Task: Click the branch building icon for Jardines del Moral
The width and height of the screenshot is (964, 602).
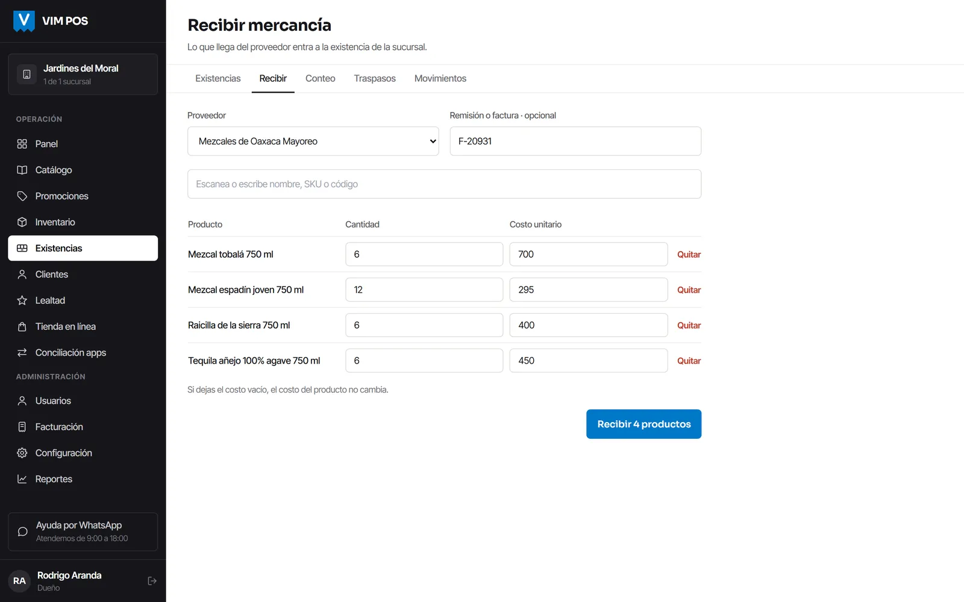Action: pos(27,74)
